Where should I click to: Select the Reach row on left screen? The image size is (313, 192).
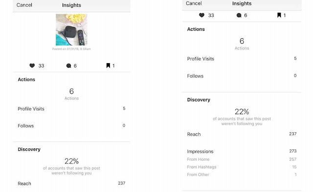(x=71, y=183)
